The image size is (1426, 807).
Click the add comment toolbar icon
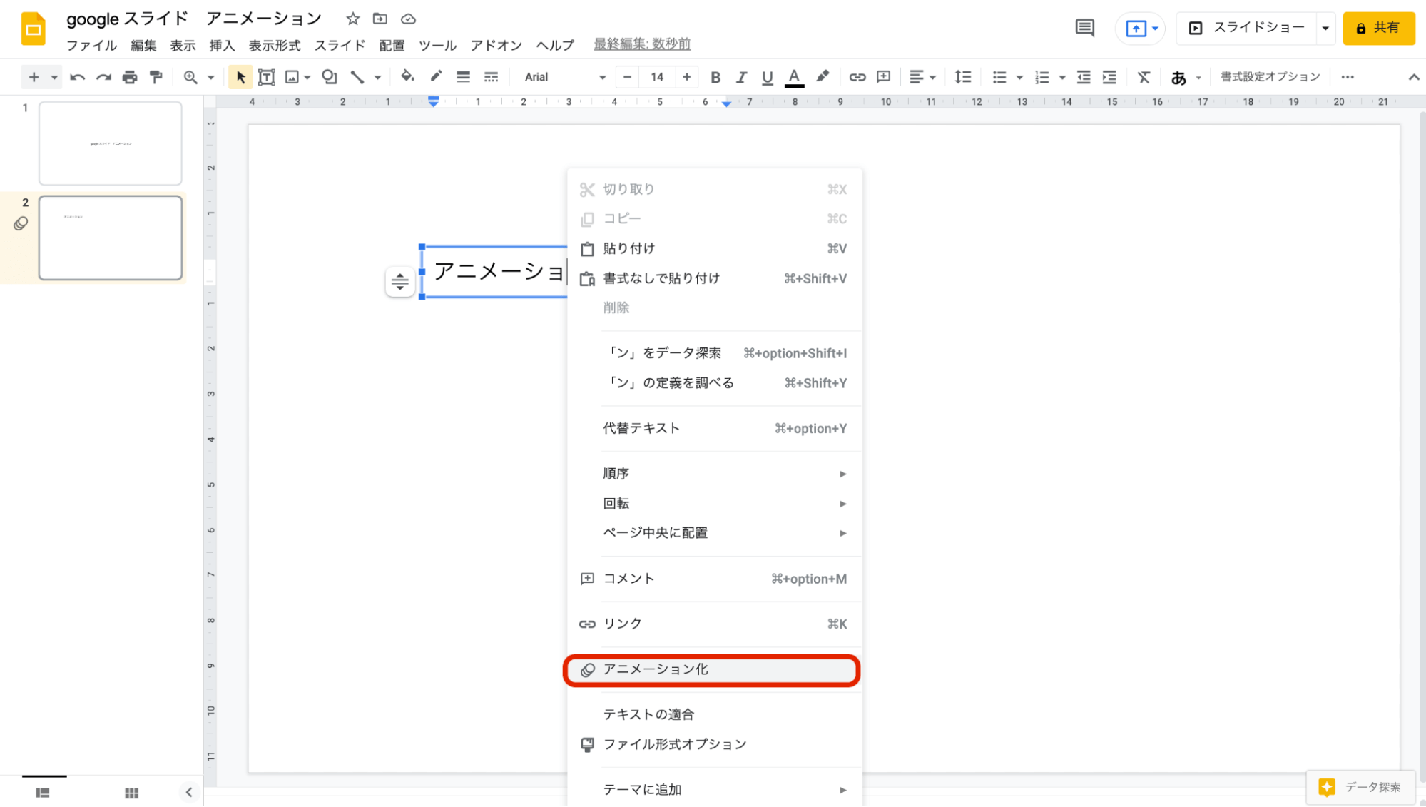884,77
